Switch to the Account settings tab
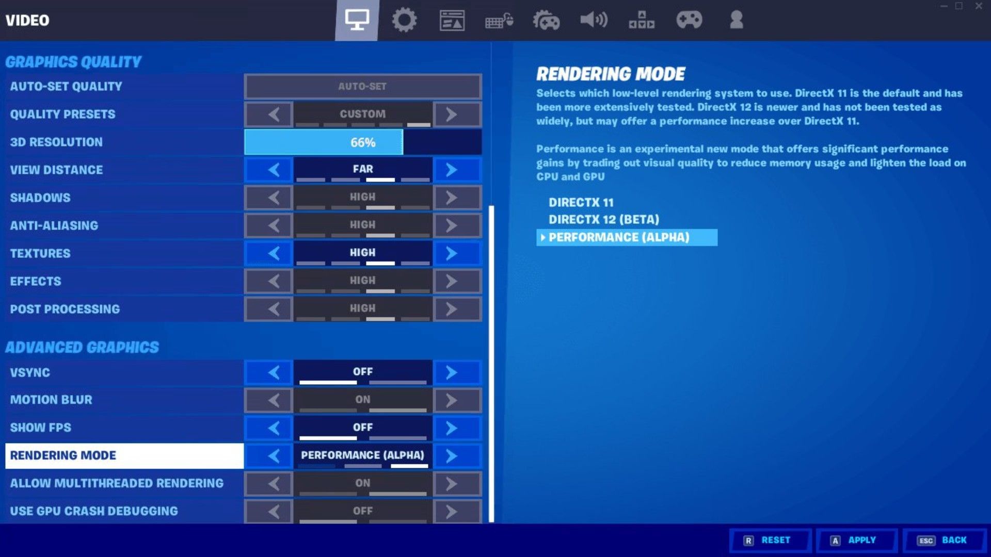The width and height of the screenshot is (991, 557). point(734,20)
